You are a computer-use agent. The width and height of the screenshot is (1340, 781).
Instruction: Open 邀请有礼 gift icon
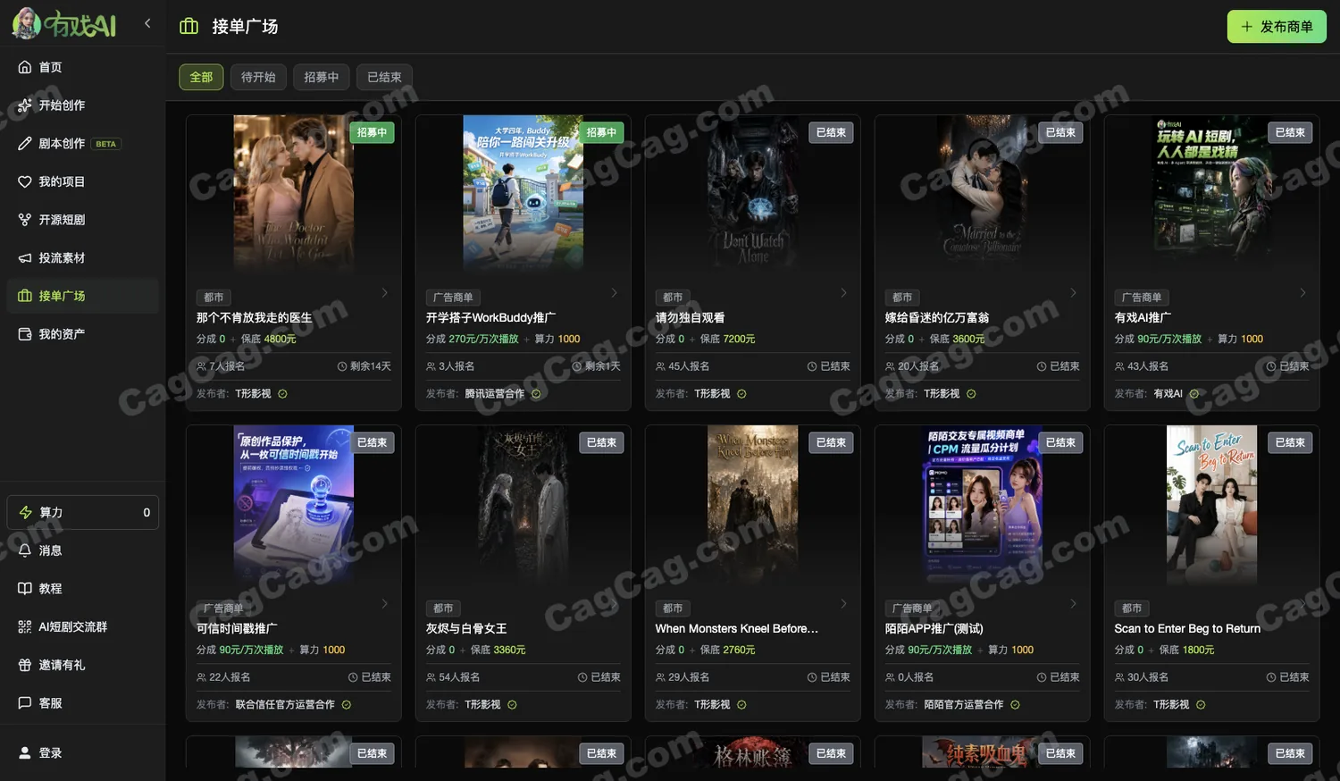[25, 665]
